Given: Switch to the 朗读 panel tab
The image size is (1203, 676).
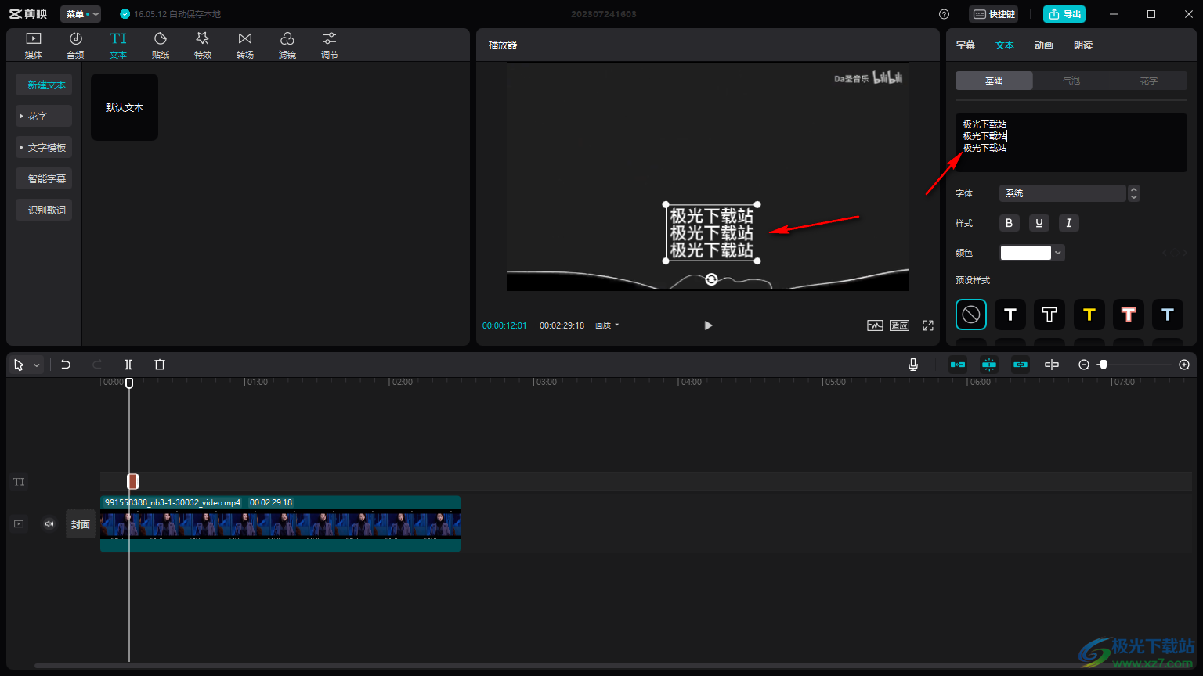Looking at the screenshot, I should tap(1083, 45).
